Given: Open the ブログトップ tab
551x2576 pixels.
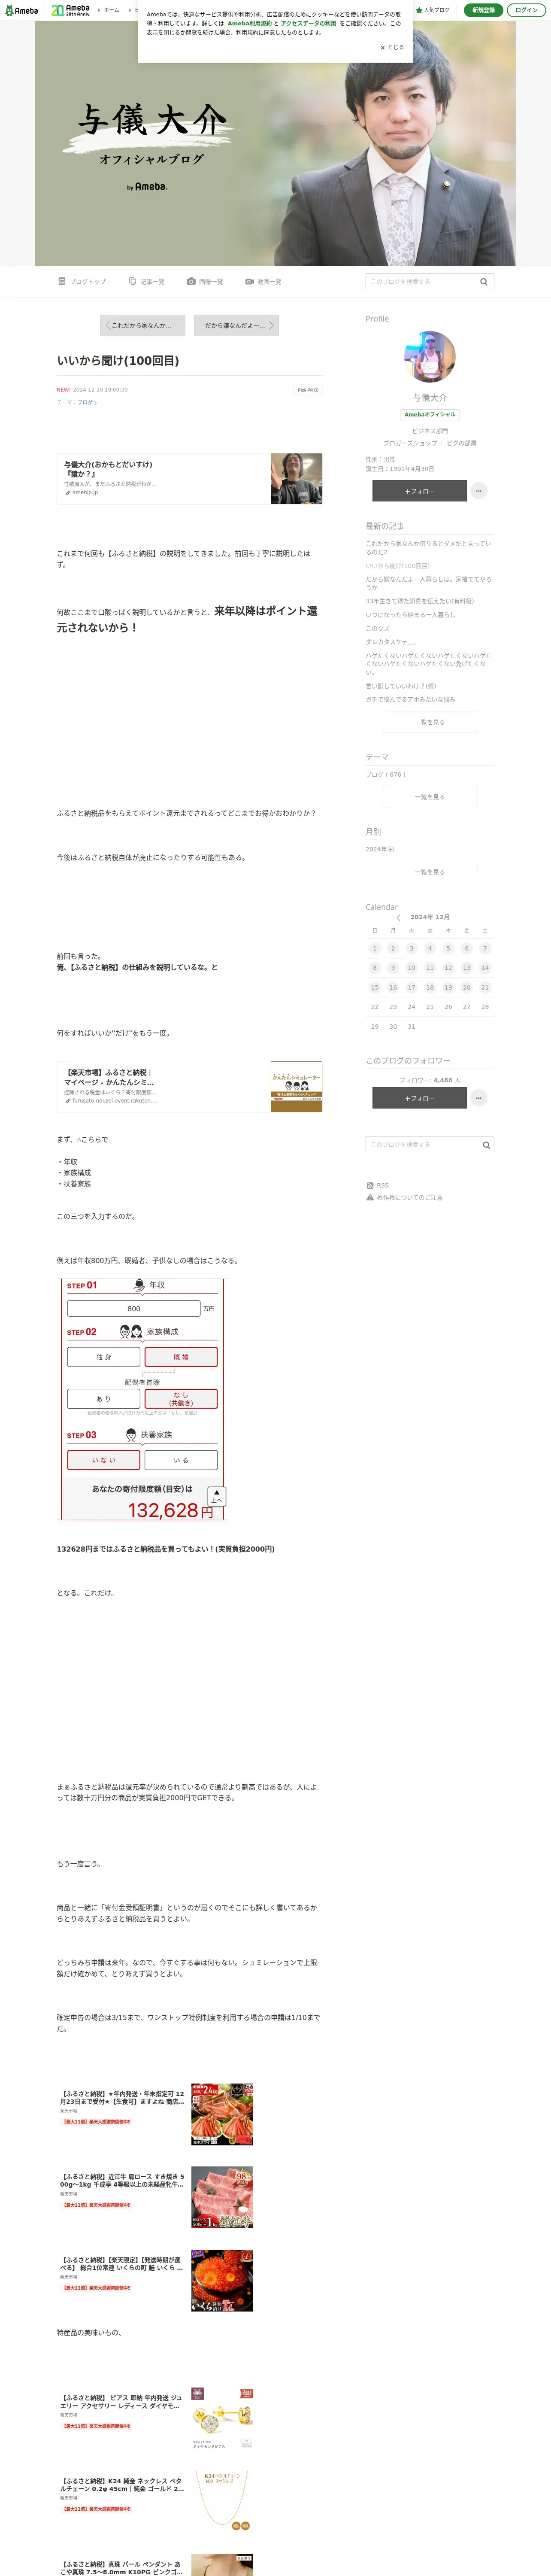Looking at the screenshot, I should pos(82,282).
